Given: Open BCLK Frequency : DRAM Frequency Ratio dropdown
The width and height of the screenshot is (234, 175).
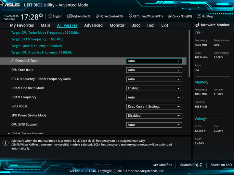Looking at the screenshot, I should (154, 79).
